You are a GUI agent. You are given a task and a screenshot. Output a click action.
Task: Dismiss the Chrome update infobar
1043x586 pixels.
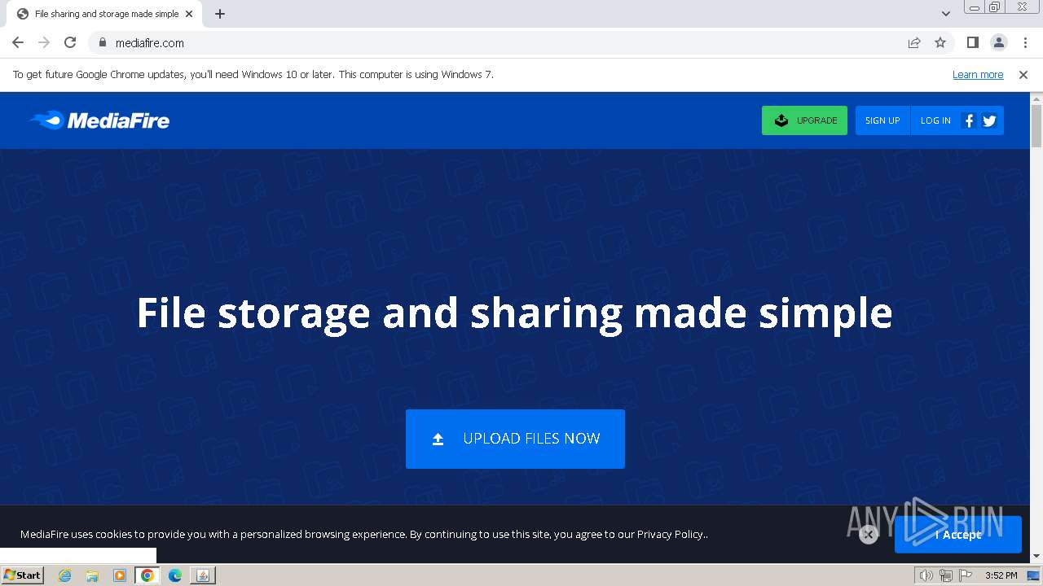point(1023,75)
